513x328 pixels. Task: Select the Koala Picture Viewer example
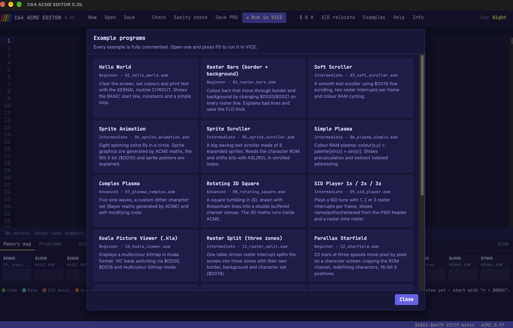145,256
